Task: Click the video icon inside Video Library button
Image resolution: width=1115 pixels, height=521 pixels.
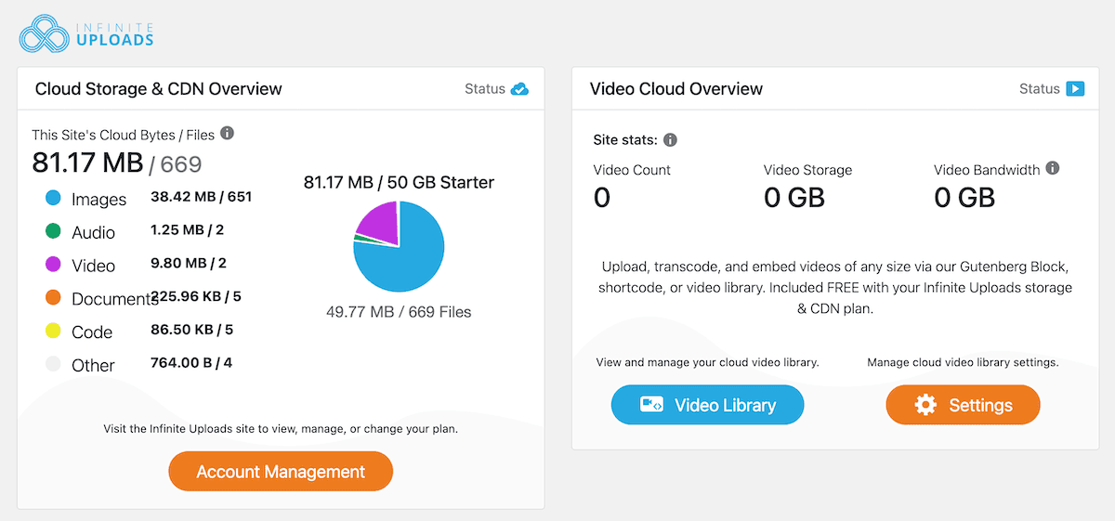Action: (x=651, y=405)
